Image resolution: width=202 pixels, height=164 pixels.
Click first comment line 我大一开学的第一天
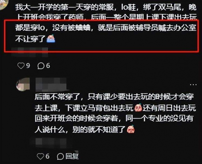click(106, 7)
